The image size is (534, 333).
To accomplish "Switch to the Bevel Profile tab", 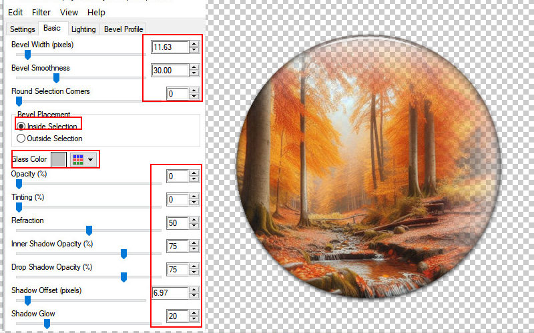I will coord(123,29).
